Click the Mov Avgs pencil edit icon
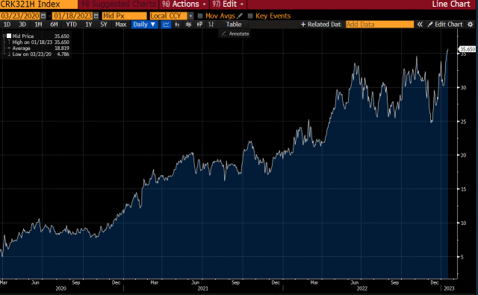This screenshot has height=295, width=478. tap(240, 16)
